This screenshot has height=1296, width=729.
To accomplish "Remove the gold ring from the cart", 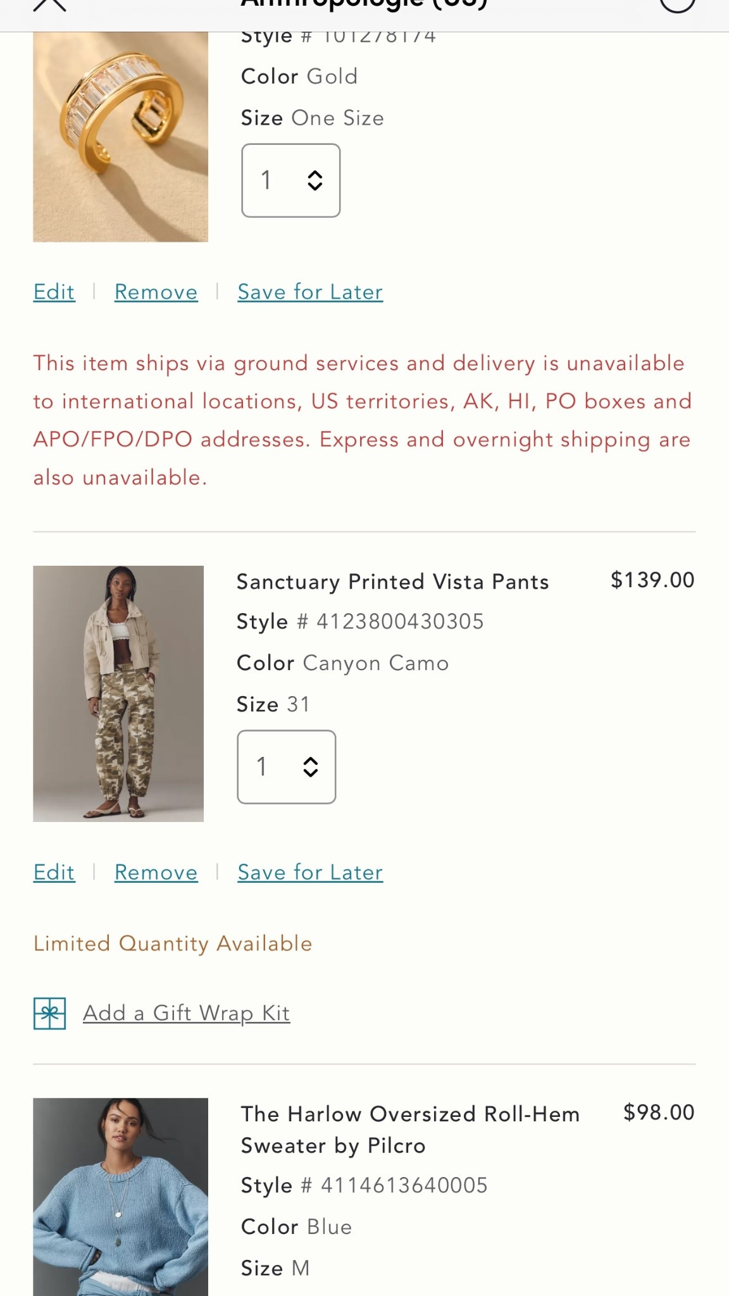I will [155, 292].
